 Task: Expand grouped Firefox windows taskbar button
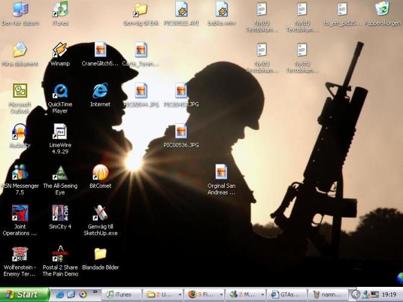(x=204, y=295)
